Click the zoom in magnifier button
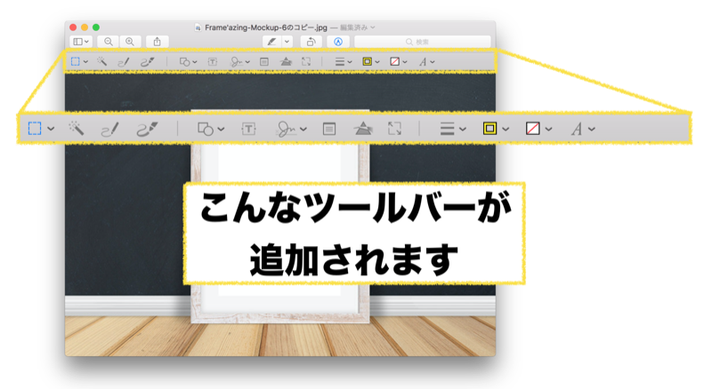 coord(130,42)
